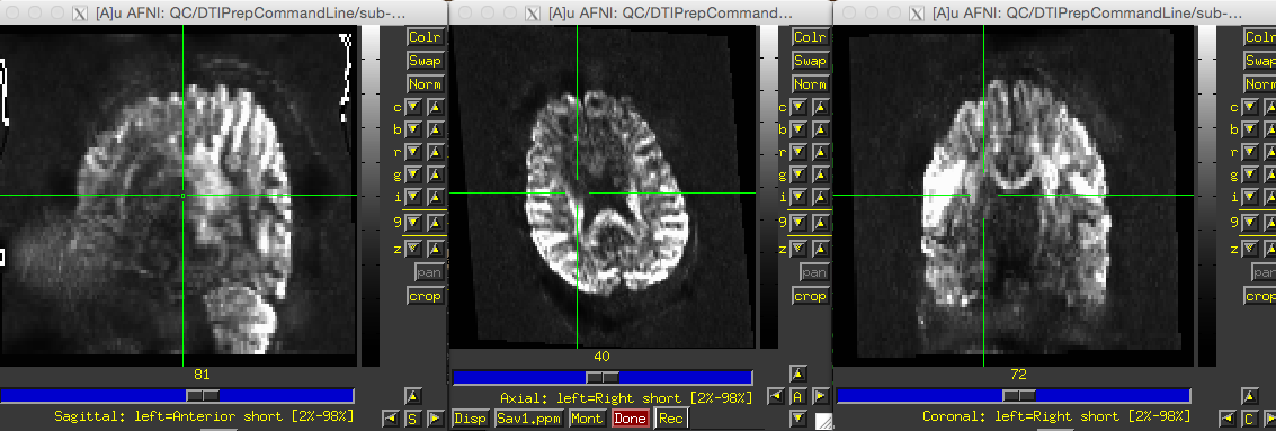Save image with the Sav1.ppm button

528,419
